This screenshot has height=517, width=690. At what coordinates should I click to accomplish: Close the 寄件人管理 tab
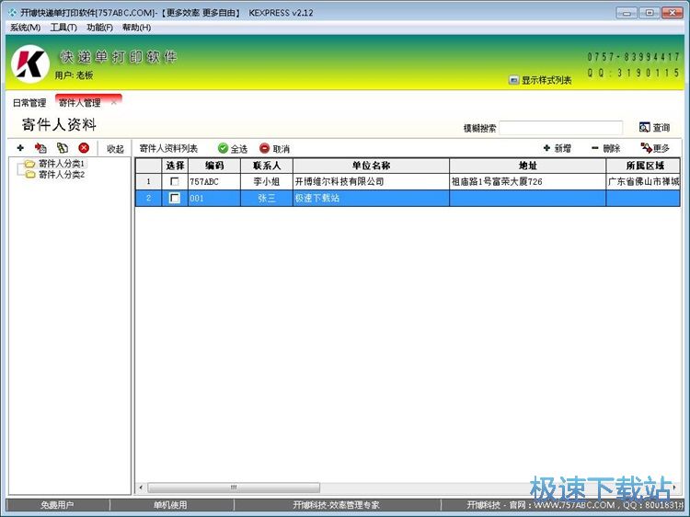[114, 102]
